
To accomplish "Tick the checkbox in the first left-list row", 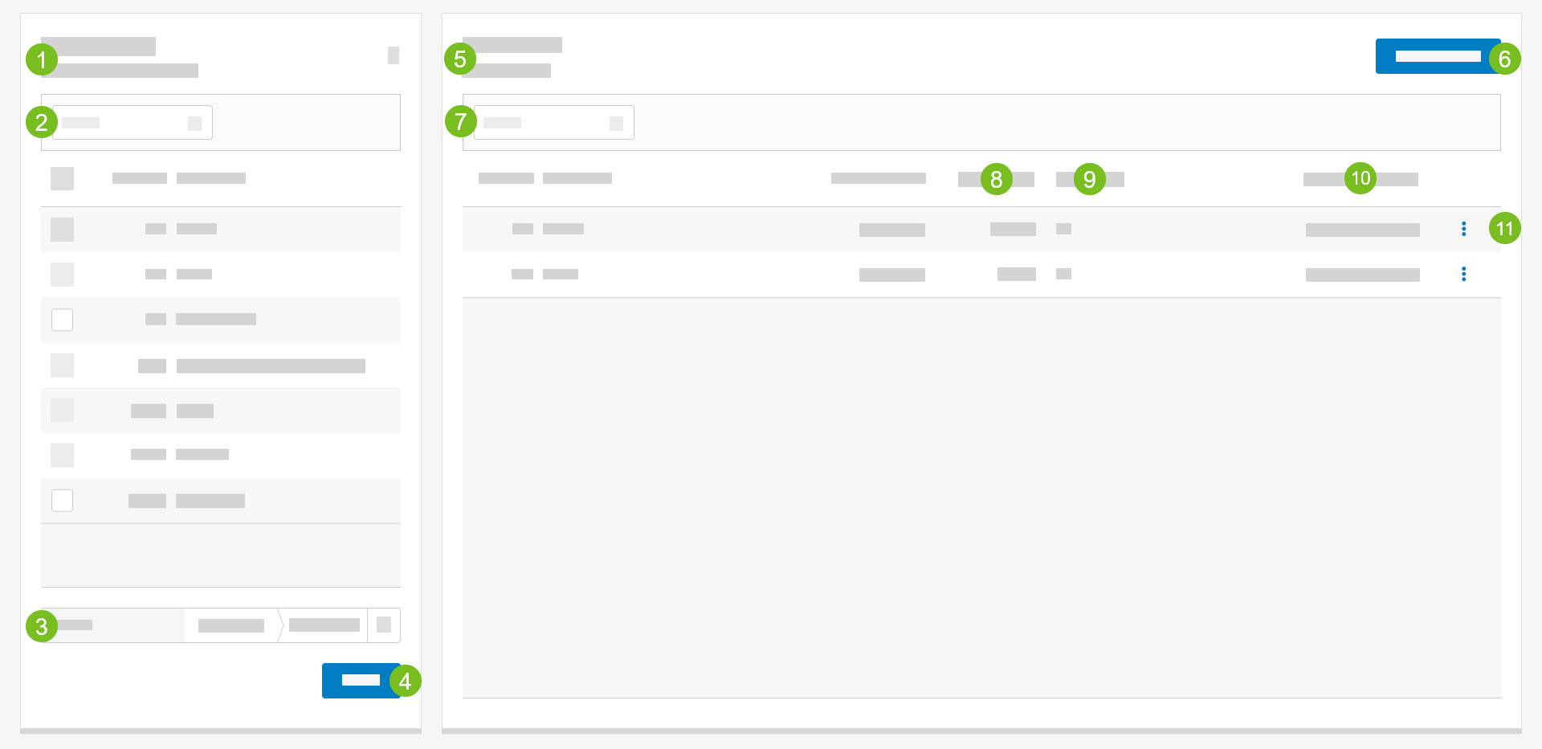I will tap(62, 229).
